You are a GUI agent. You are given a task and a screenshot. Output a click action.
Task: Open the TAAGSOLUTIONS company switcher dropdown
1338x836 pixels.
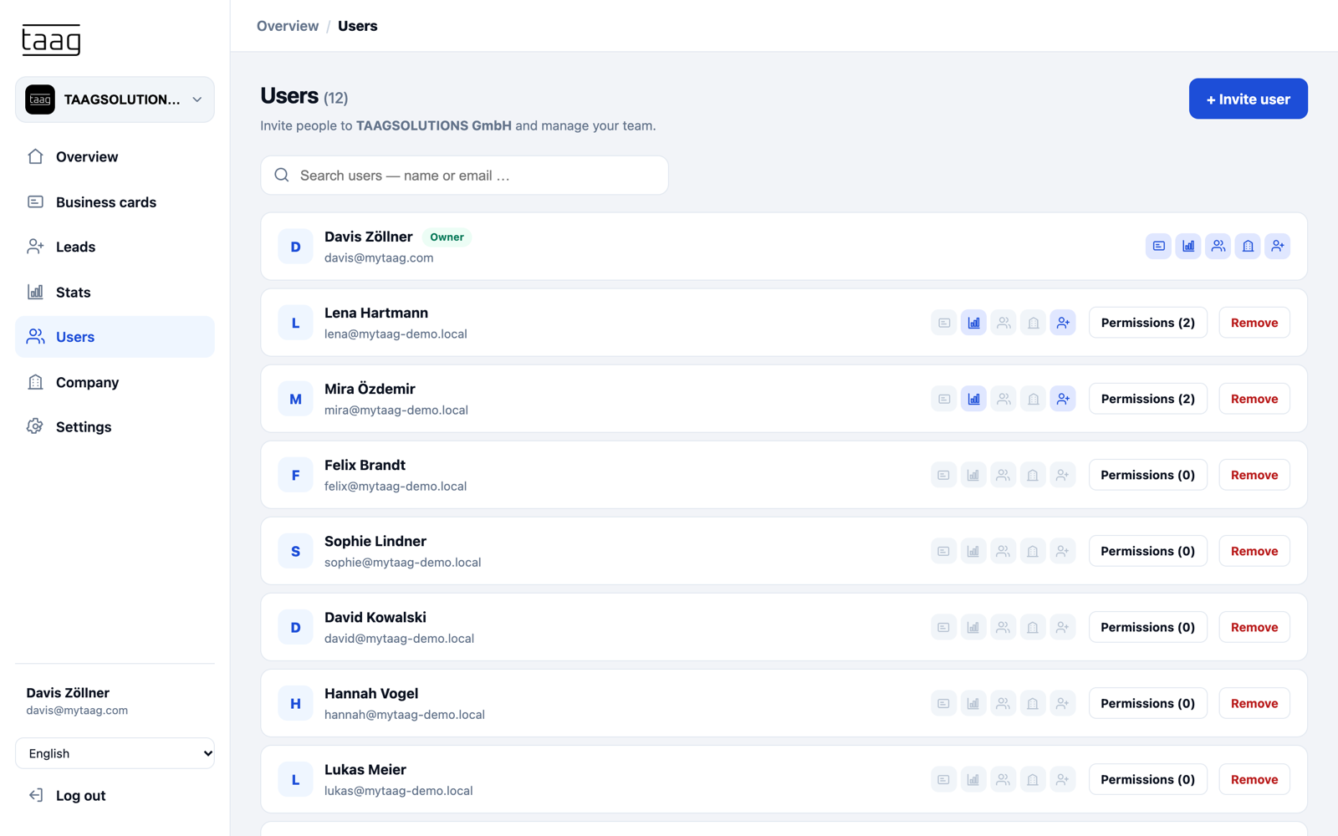pos(115,99)
